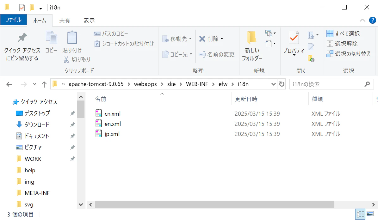This screenshot has height=220, width=378.
Task: Open the ファイル menu tab
Action: click(x=14, y=20)
